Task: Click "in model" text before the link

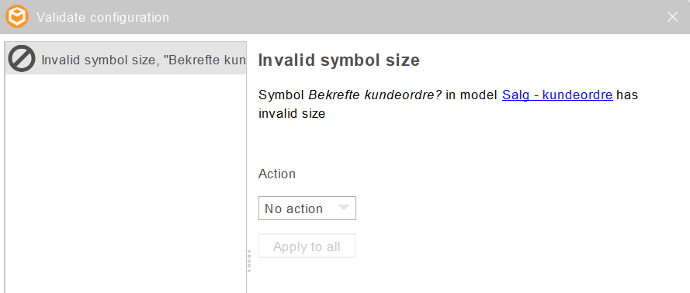Action: pyautogui.click(x=472, y=95)
